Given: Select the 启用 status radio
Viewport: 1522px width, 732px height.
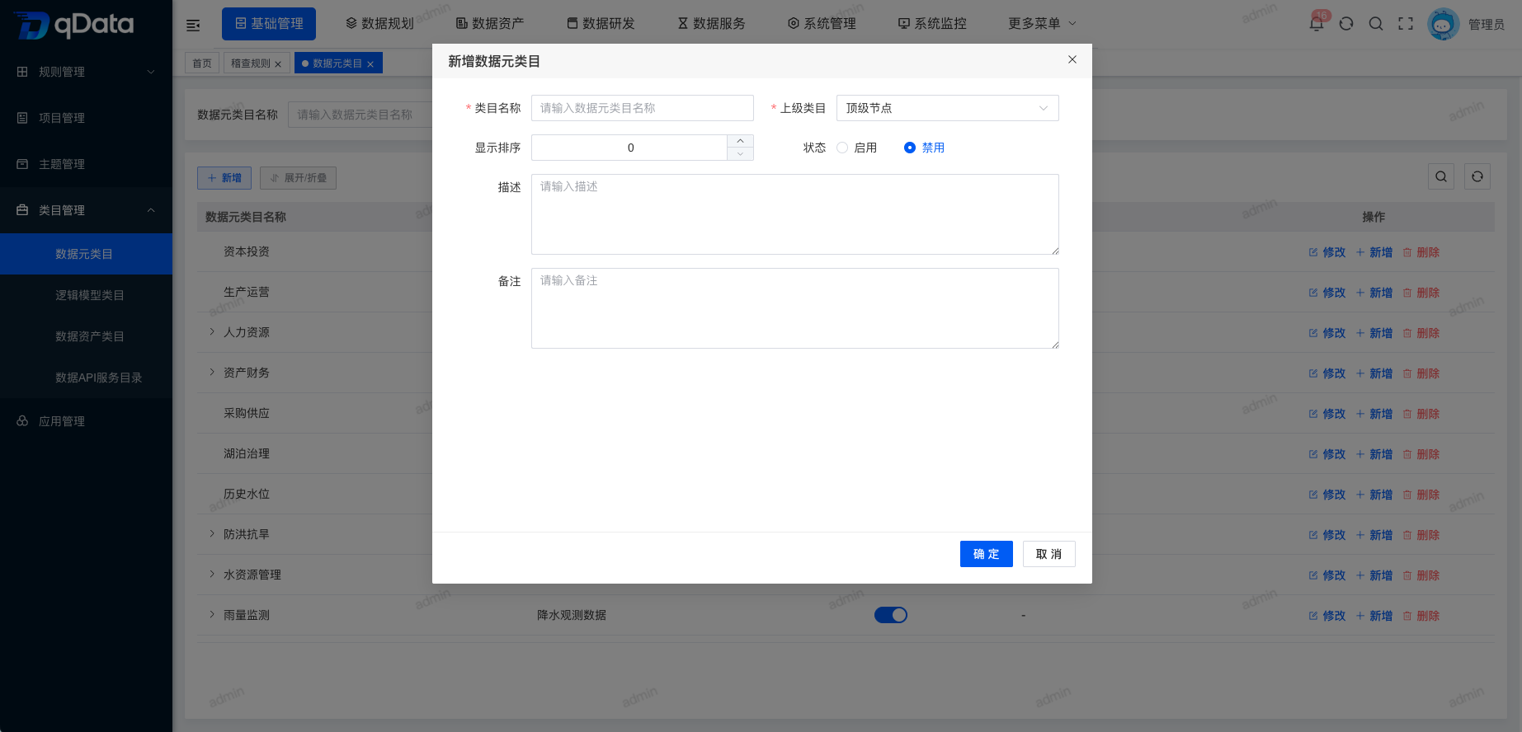Looking at the screenshot, I should 842,148.
